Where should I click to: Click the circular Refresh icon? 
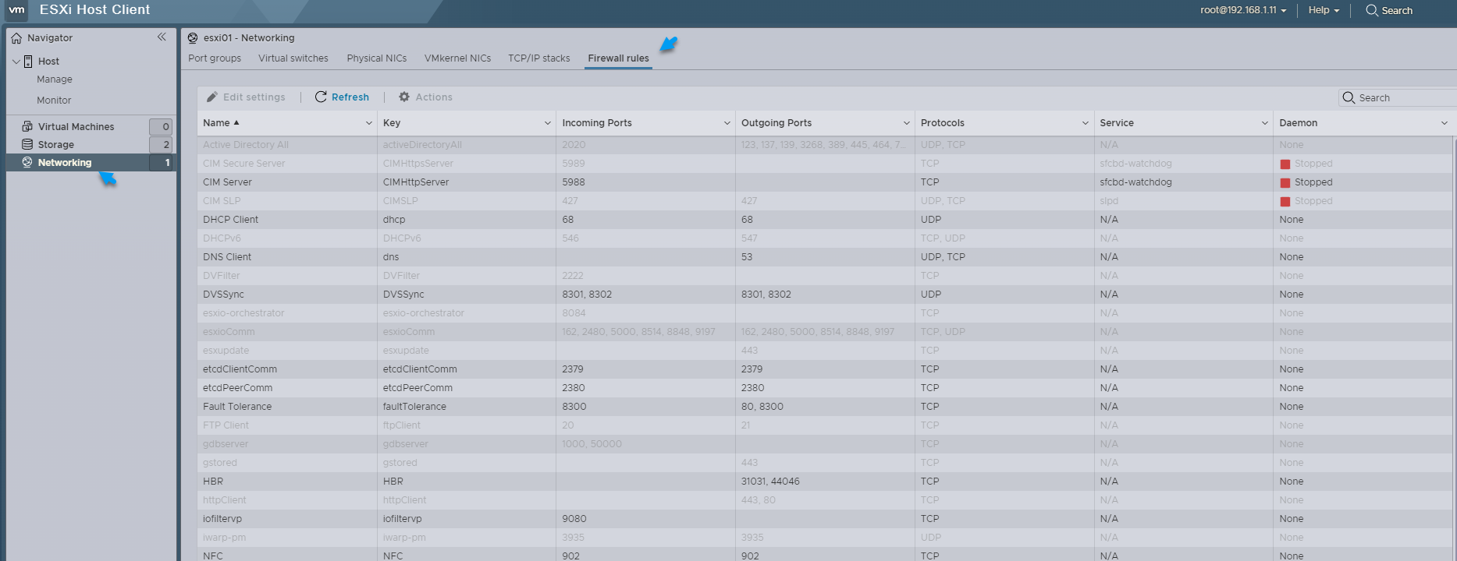(x=321, y=97)
